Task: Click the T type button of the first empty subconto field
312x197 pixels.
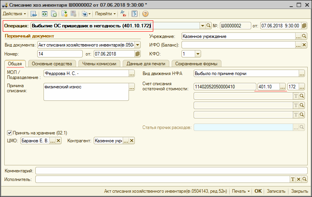Action: tap(296, 96)
